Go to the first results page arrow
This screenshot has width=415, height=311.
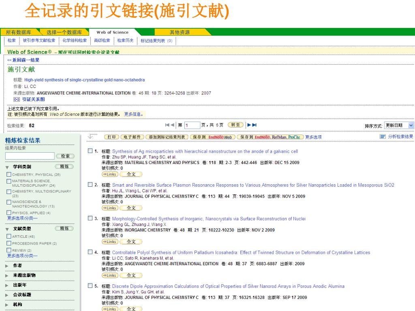167,125
